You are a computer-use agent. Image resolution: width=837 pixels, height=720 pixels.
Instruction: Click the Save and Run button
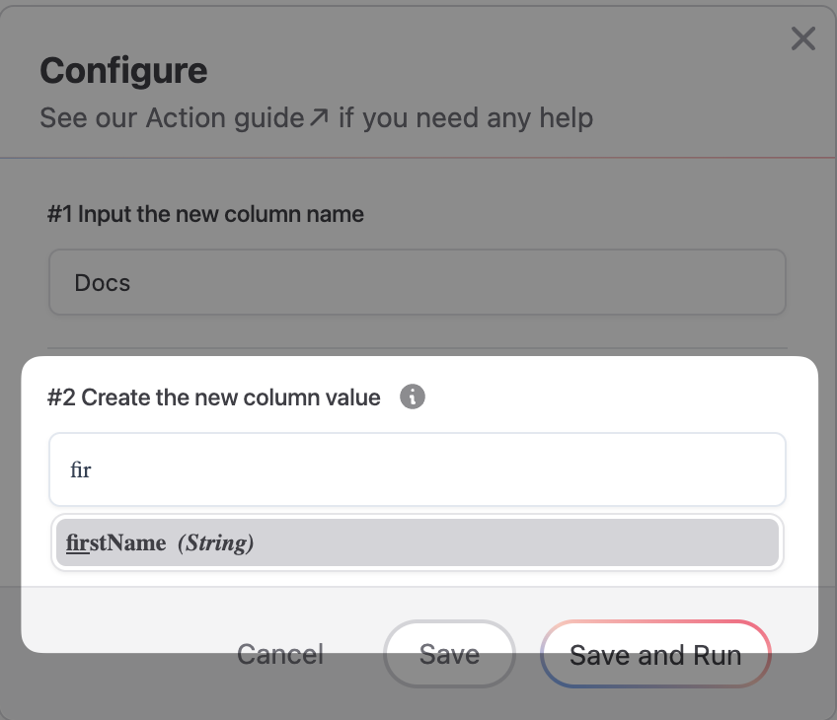click(x=655, y=654)
